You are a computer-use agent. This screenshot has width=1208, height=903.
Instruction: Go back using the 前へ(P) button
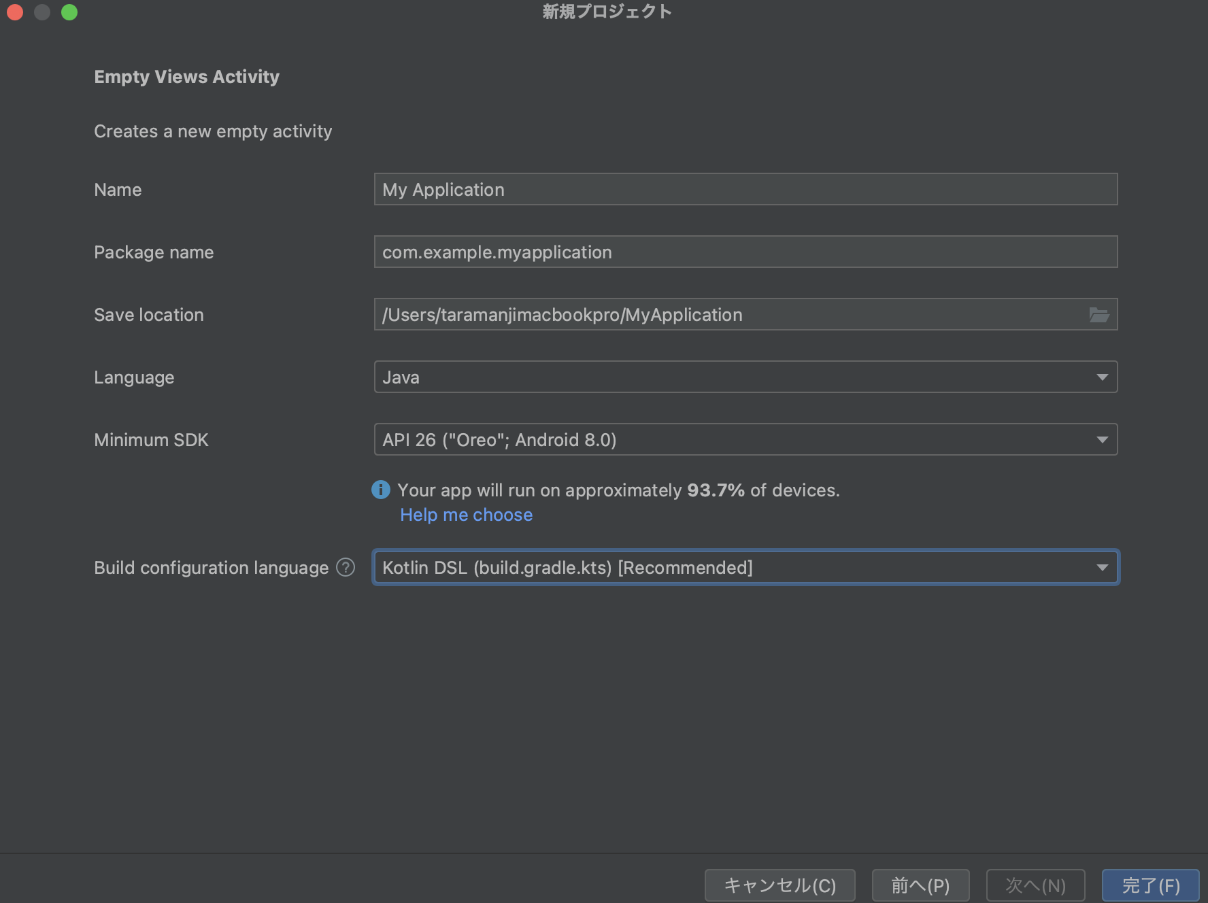[x=920, y=885]
